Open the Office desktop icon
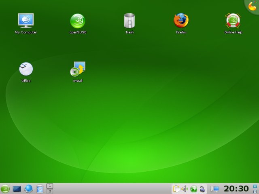The image size is (259, 194). click(x=26, y=69)
